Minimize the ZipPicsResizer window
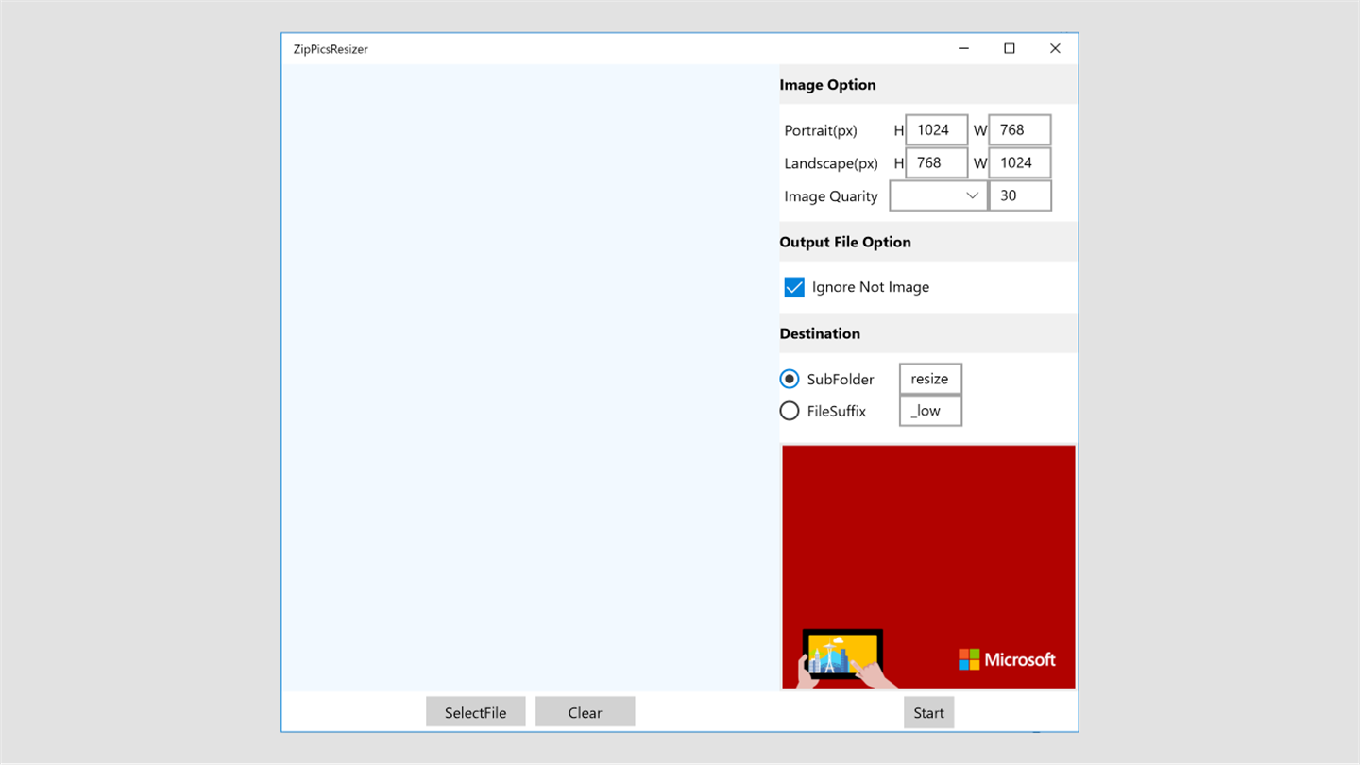This screenshot has width=1360, height=765. pos(963,49)
